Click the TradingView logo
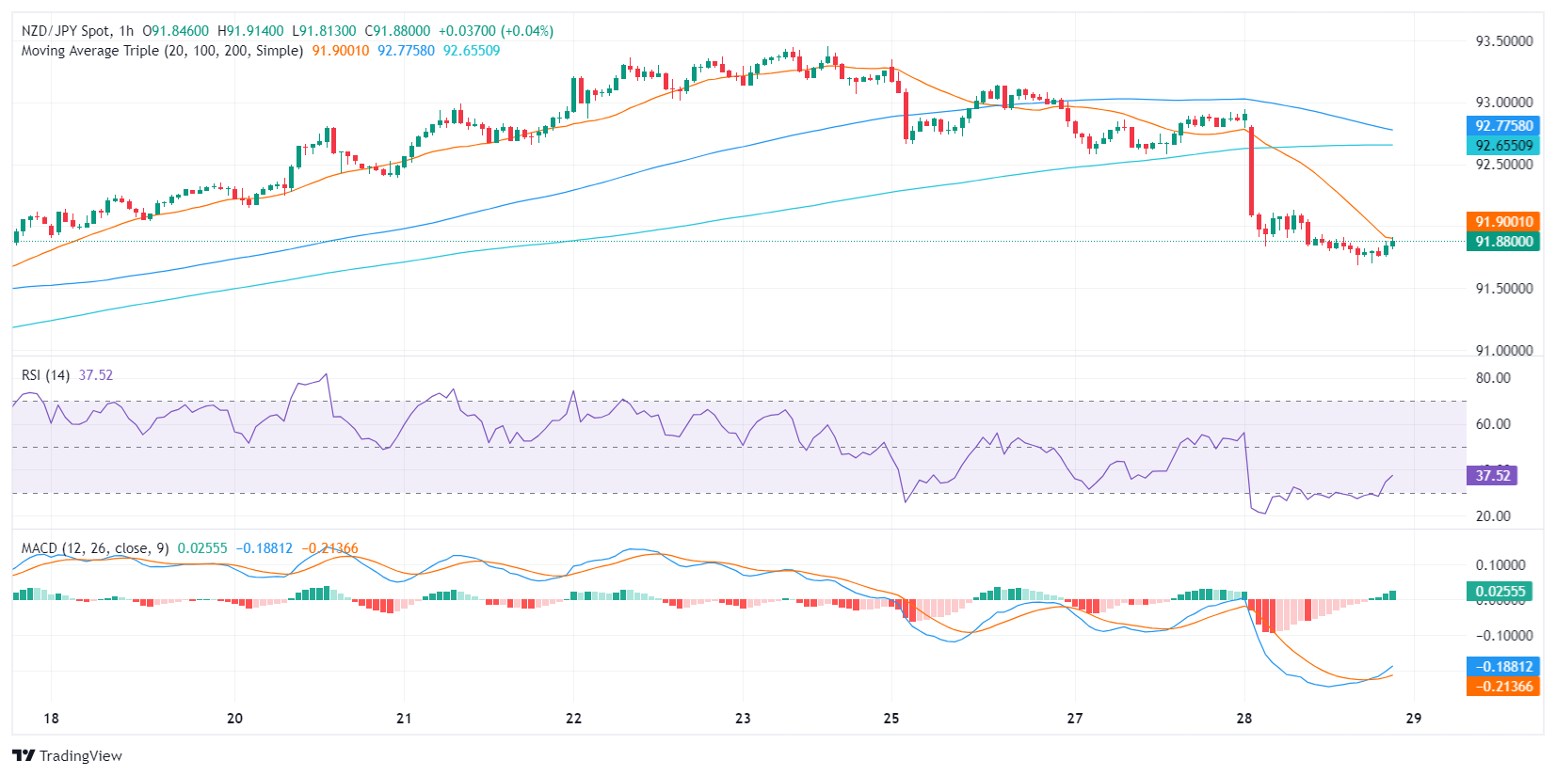Image resolution: width=1556 pixels, height=776 pixels. [x=67, y=755]
